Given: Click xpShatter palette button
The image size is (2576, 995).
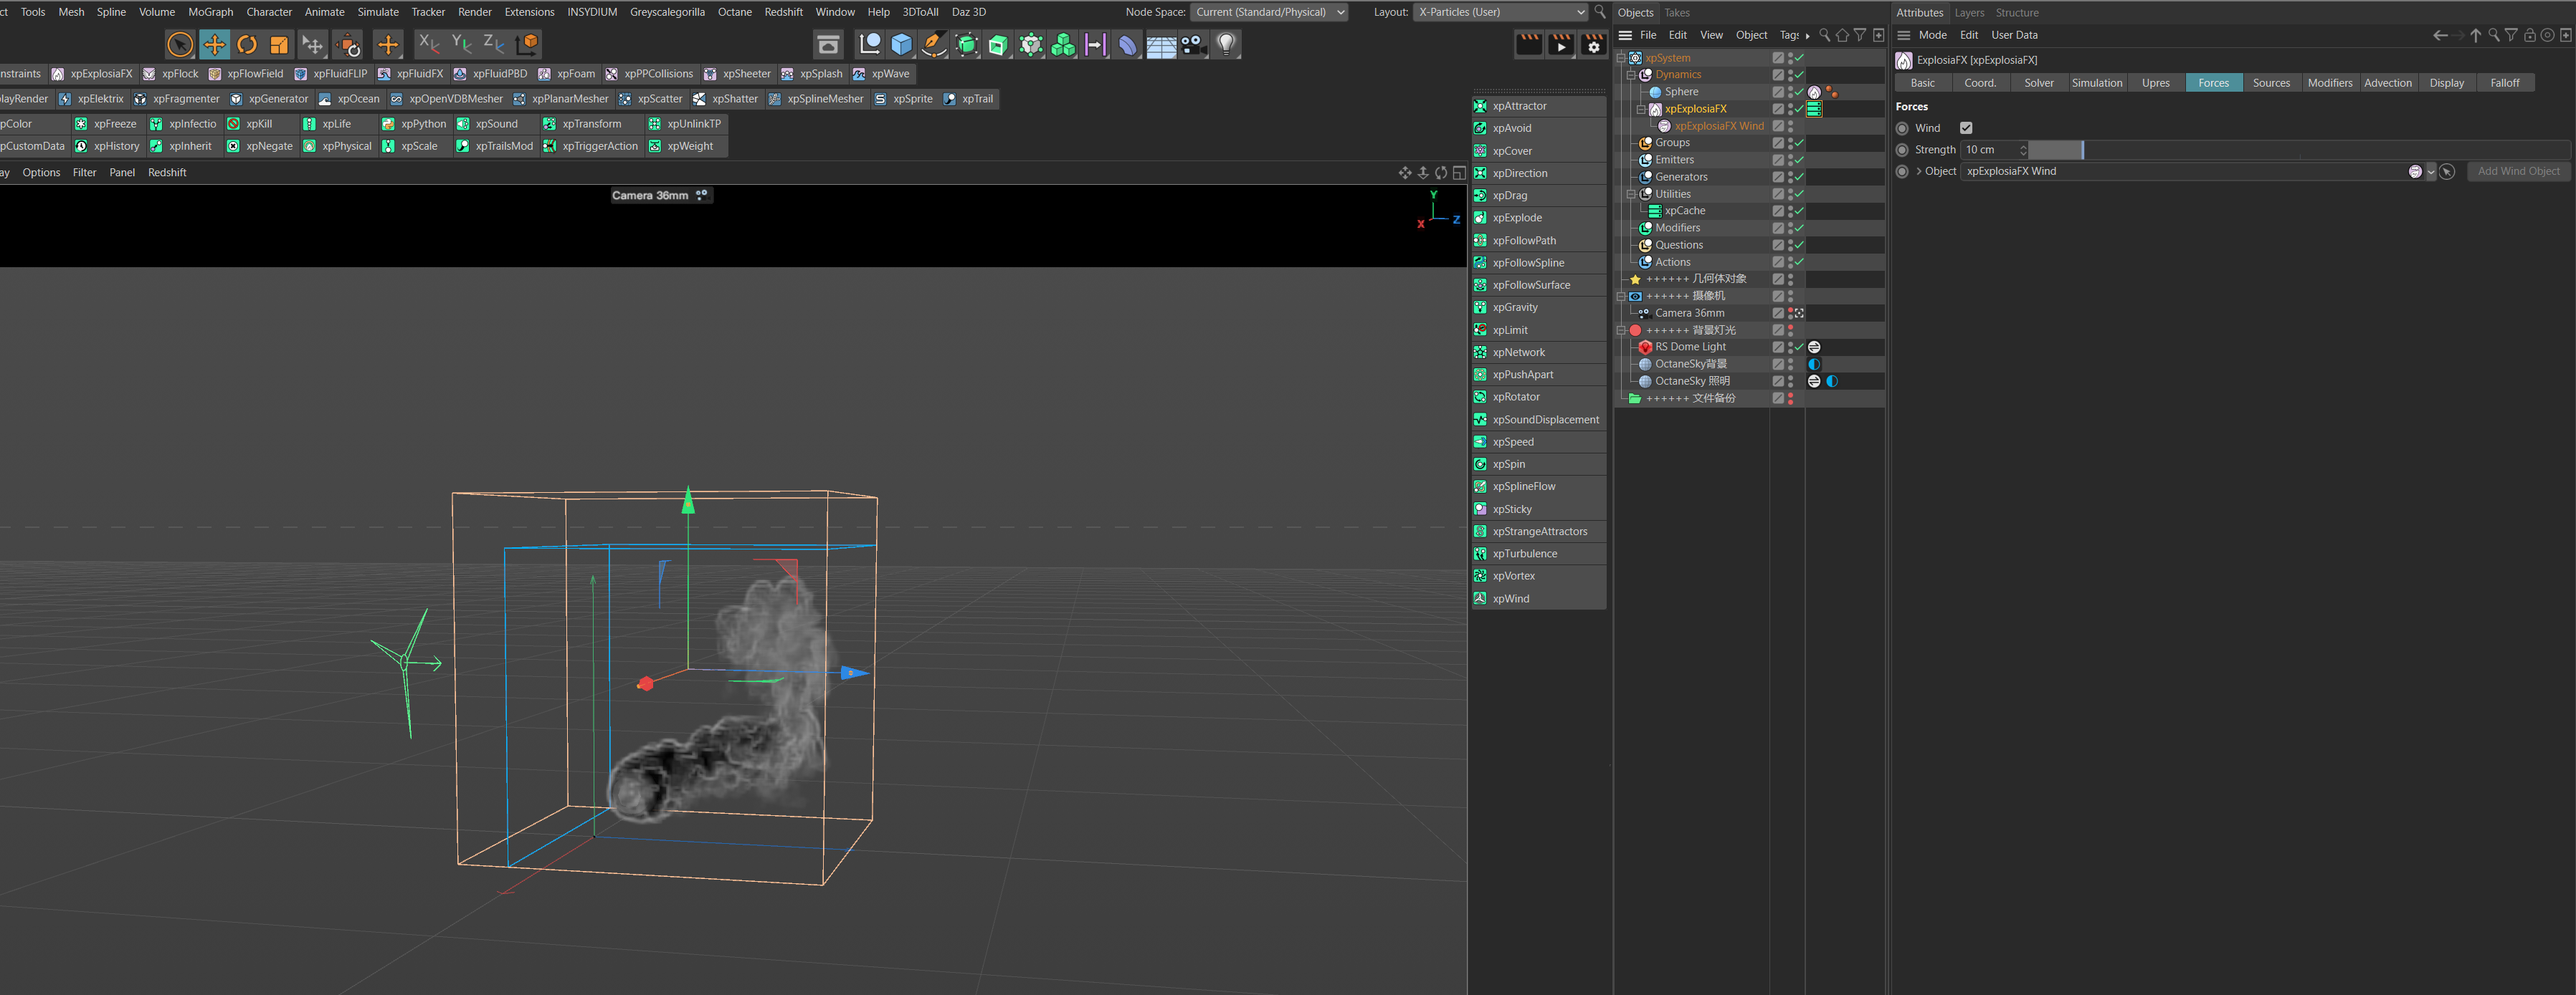Looking at the screenshot, I should [x=726, y=99].
